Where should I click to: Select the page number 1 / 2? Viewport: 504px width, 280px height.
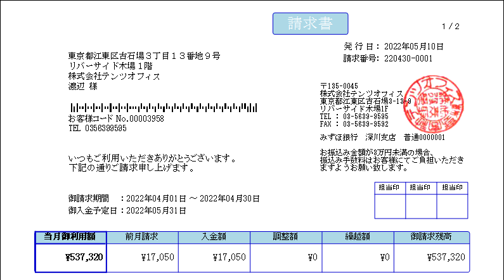tap(451, 27)
